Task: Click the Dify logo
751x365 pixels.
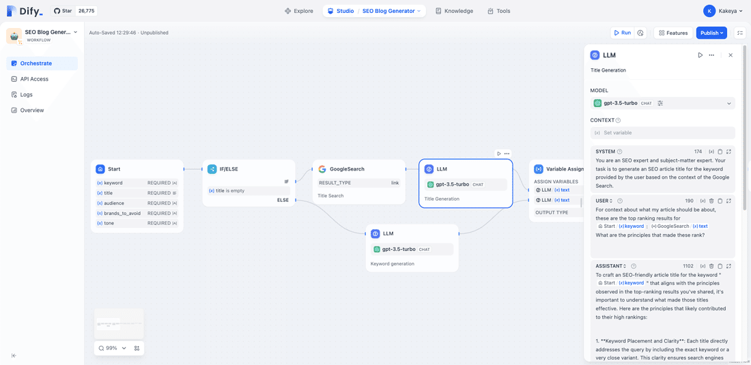Action: (25, 10)
